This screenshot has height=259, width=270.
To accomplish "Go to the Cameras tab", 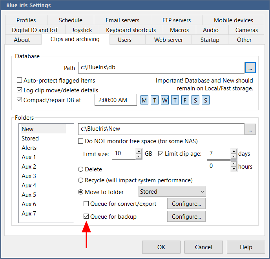I will (x=246, y=30).
